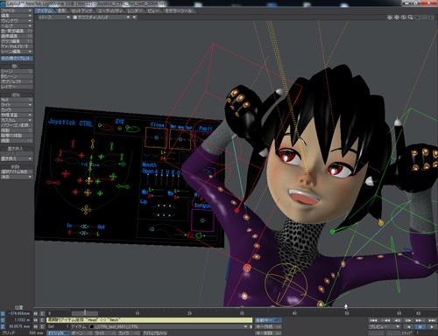
Task: Open the シーン編集 dropdown
Action: click(x=17, y=52)
